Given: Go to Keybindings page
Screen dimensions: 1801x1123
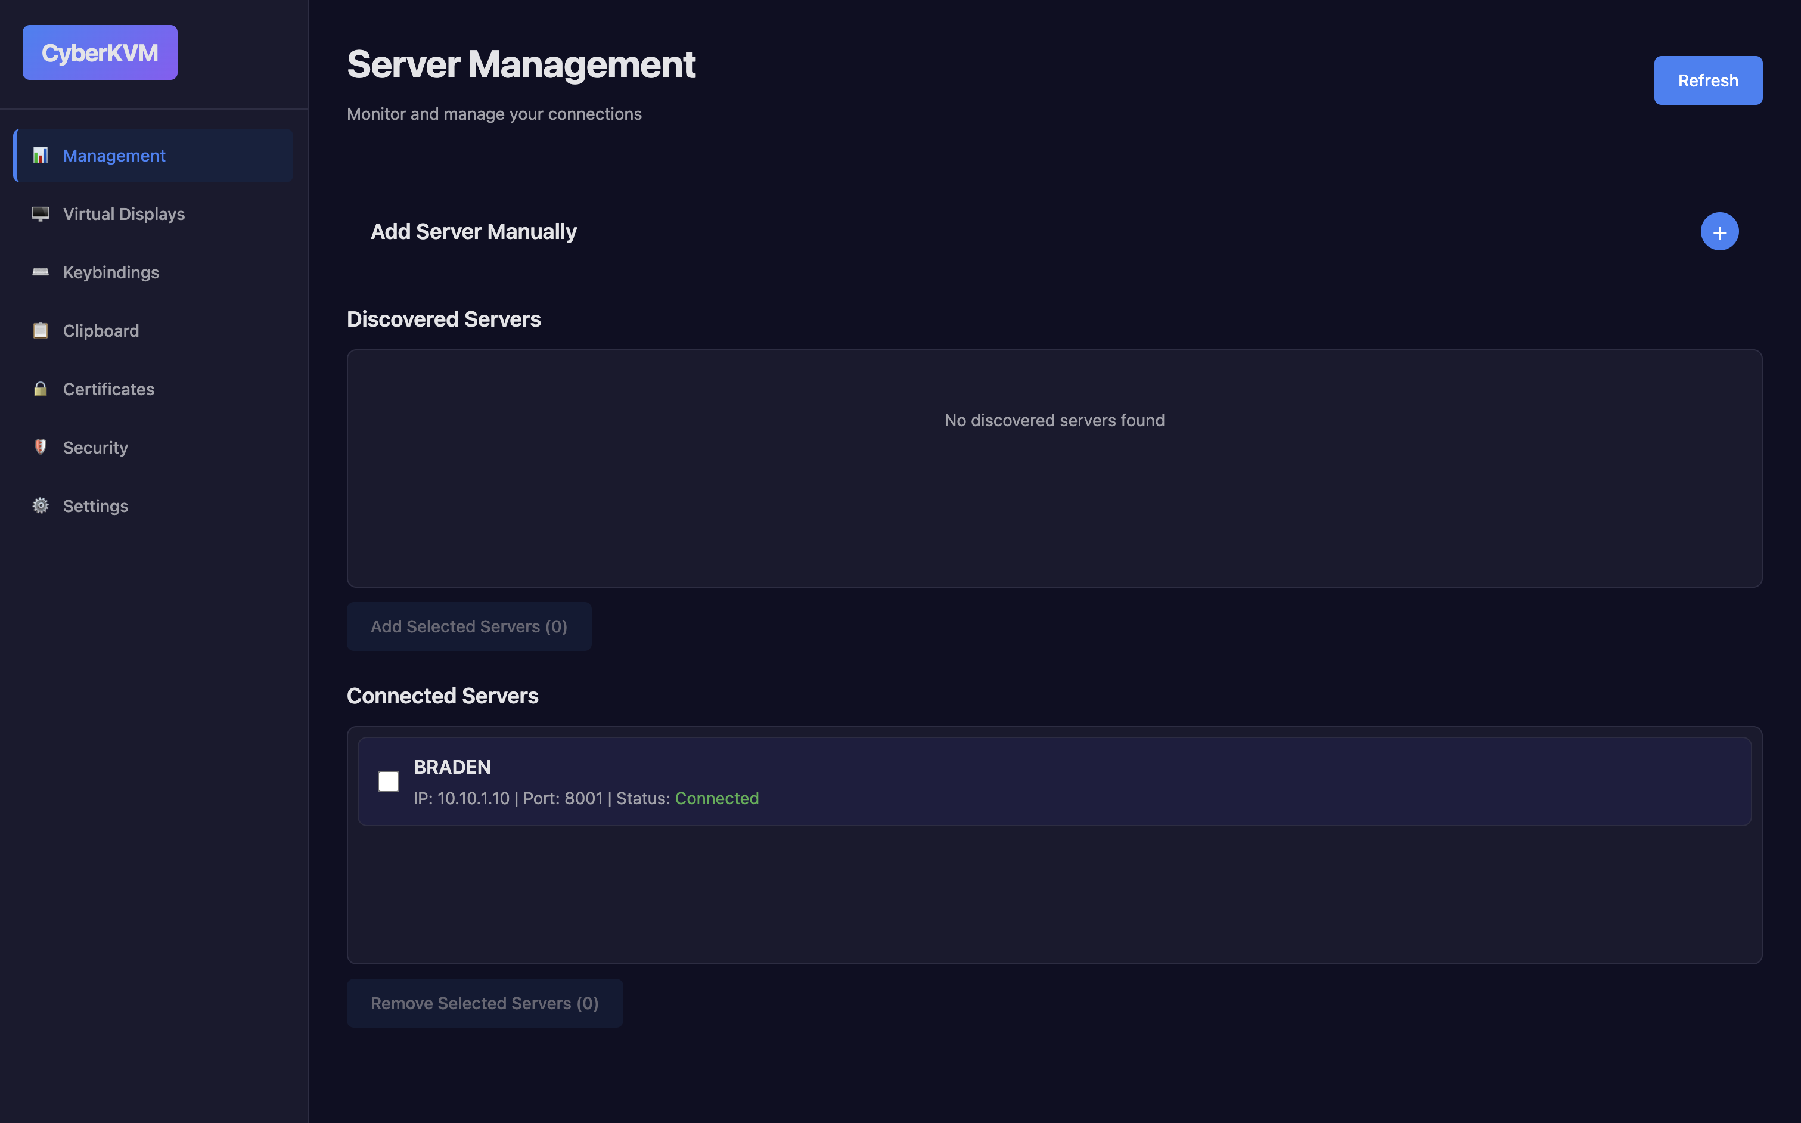Looking at the screenshot, I should tap(111, 272).
